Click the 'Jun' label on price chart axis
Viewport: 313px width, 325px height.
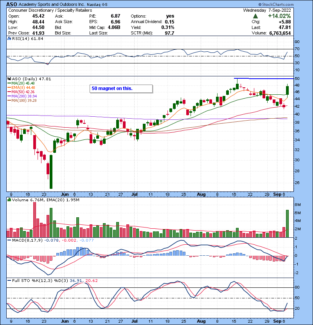65,195
